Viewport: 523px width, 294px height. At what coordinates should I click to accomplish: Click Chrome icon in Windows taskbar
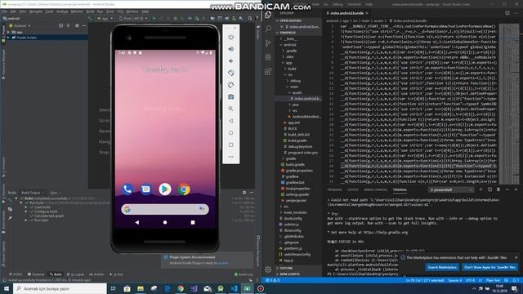pyautogui.click(x=181, y=288)
